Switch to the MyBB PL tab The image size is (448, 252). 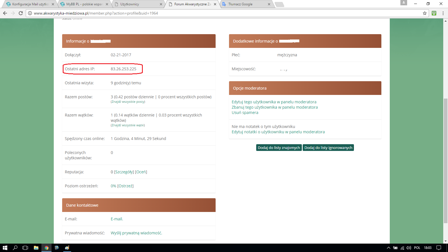coord(84,4)
